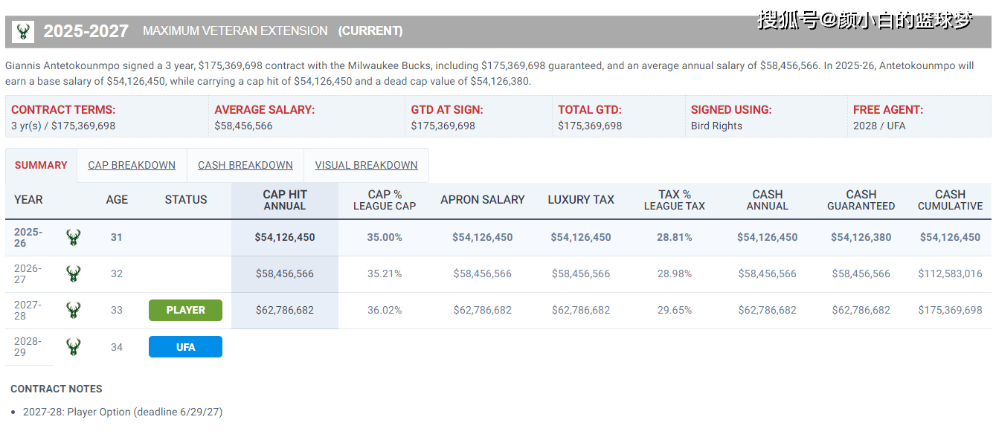Screen dimensions: 996x434
Task: Click the Status column header
Action: (186, 200)
